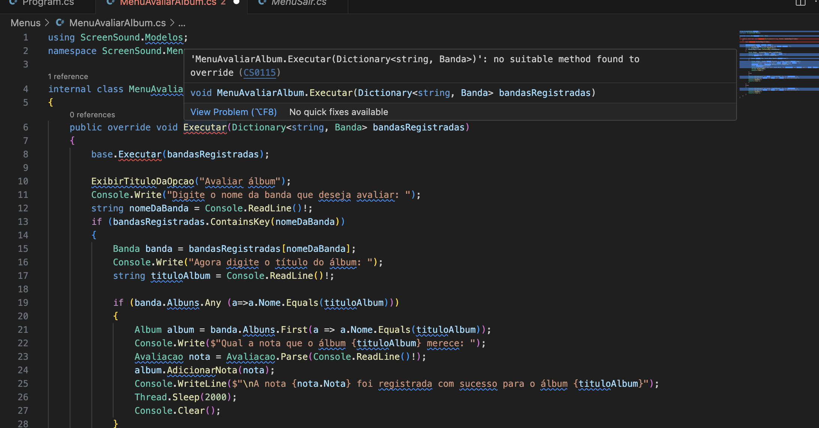Click line number 6 in the gutter
Screen dimensions: 819x428
pyautogui.click(x=25, y=127)
